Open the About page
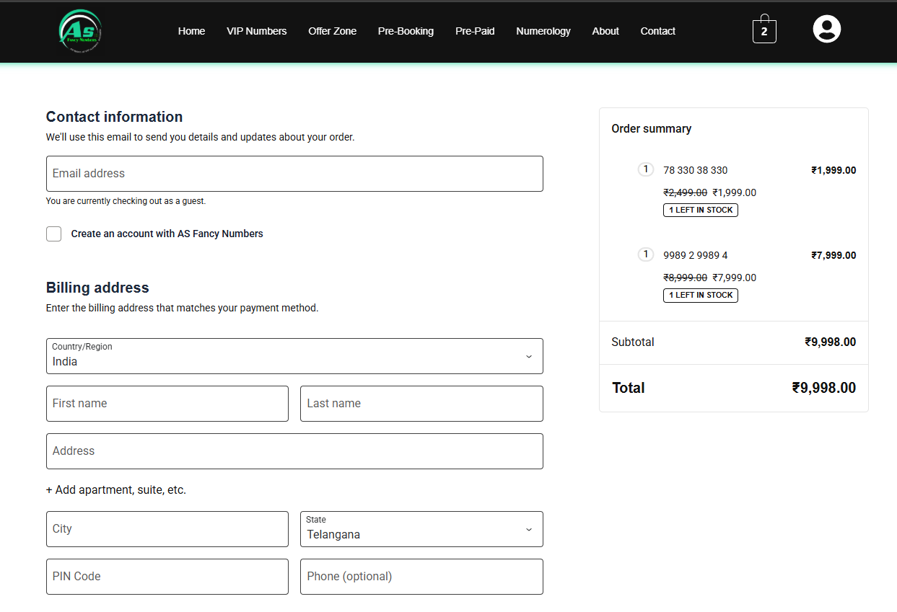 pos(605,31)
